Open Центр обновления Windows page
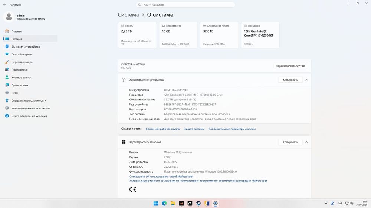The height and width of the screenshot is (208, 371). pyautogui.click(x=30, y=116)
